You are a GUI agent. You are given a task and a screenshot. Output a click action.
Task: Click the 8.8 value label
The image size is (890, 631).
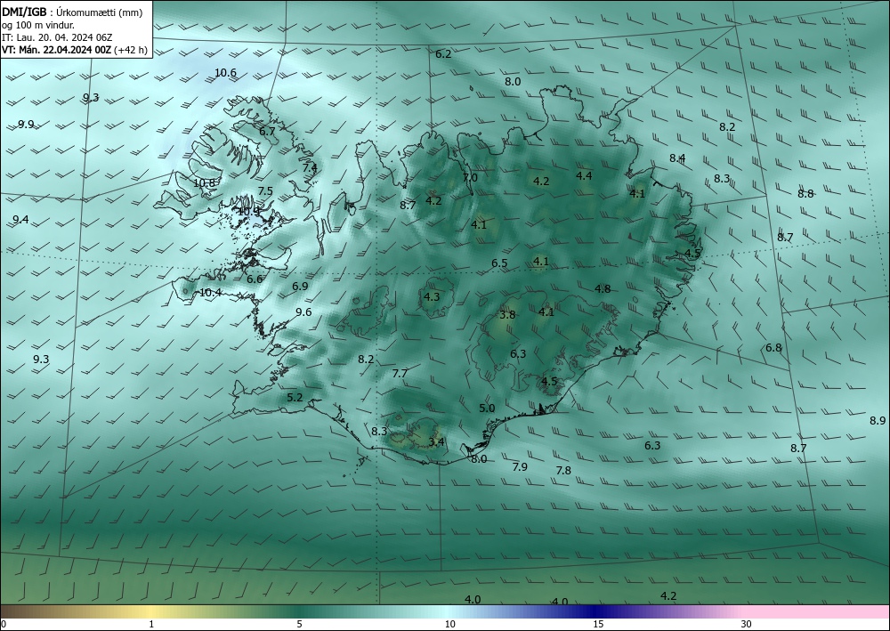(805, 193)
